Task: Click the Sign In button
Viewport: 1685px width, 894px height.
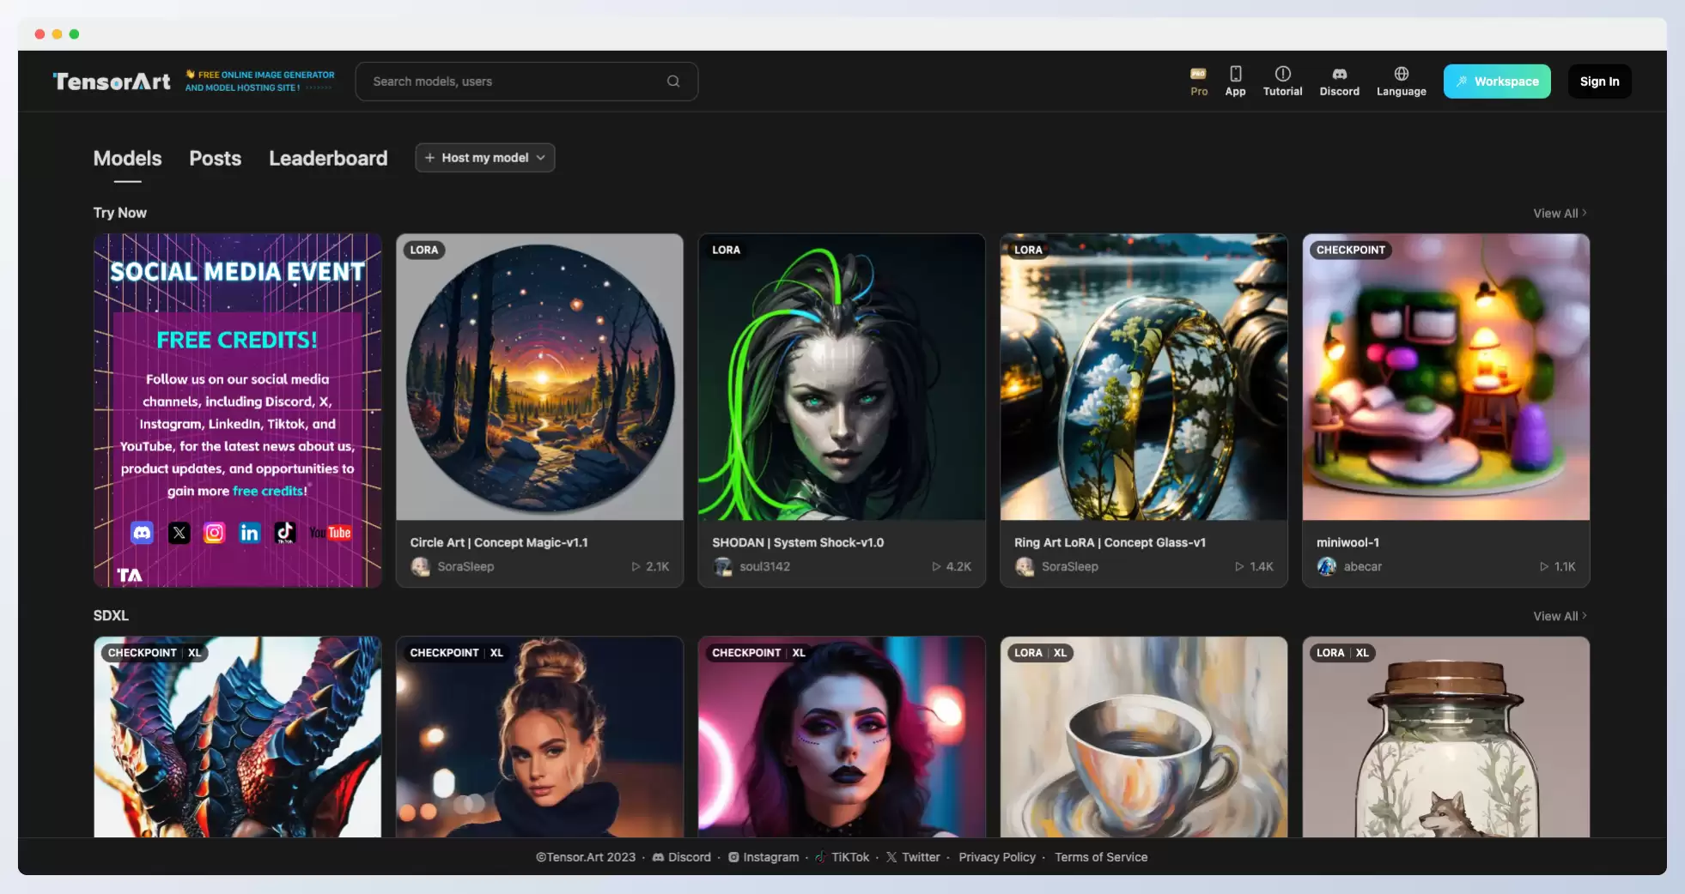Action: tap(1599, 82)
